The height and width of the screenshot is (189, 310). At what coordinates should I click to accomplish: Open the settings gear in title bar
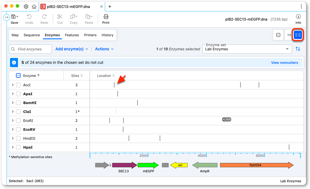[x=26, y=6]
